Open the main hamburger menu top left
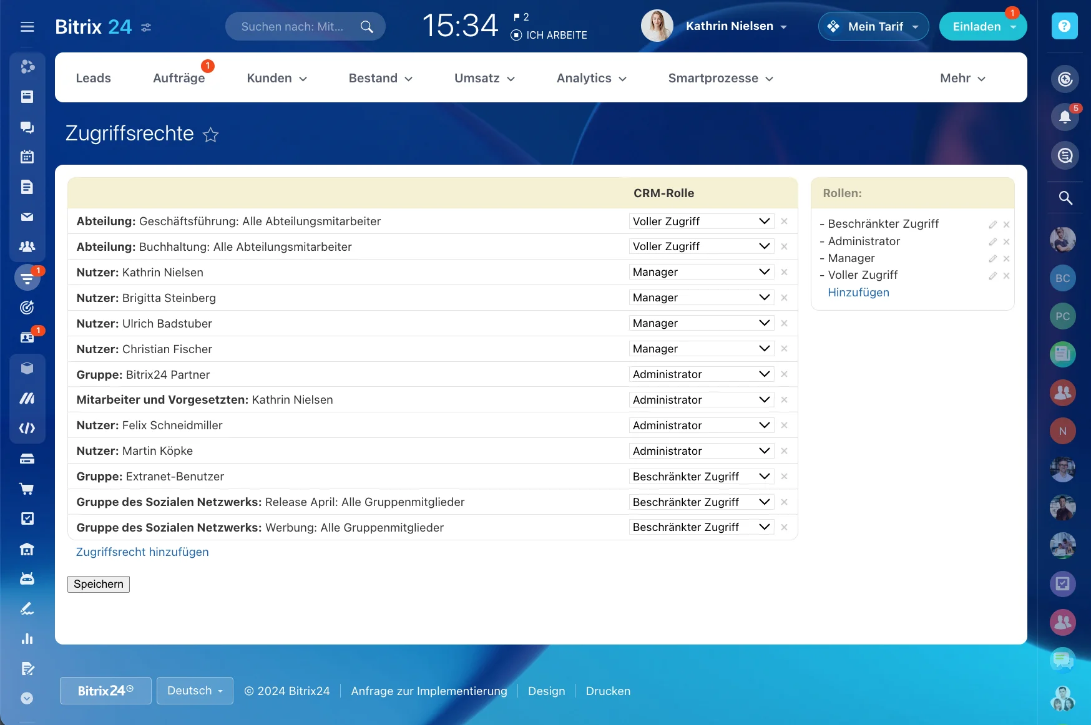Image resolution: width=1091 pixels, height=725 pixels. [27, 26]
